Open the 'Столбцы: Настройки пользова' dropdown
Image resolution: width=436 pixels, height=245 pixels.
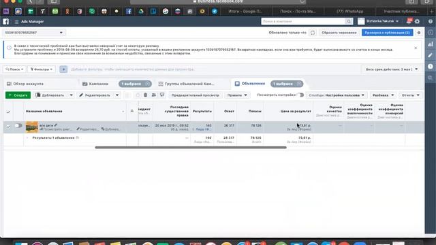[x=337, y=95]
